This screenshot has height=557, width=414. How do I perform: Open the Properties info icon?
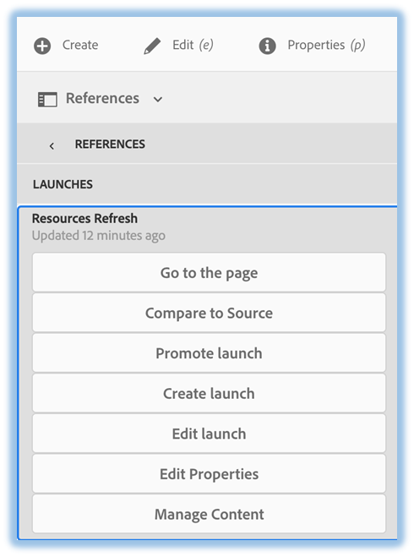click(267, 46)
